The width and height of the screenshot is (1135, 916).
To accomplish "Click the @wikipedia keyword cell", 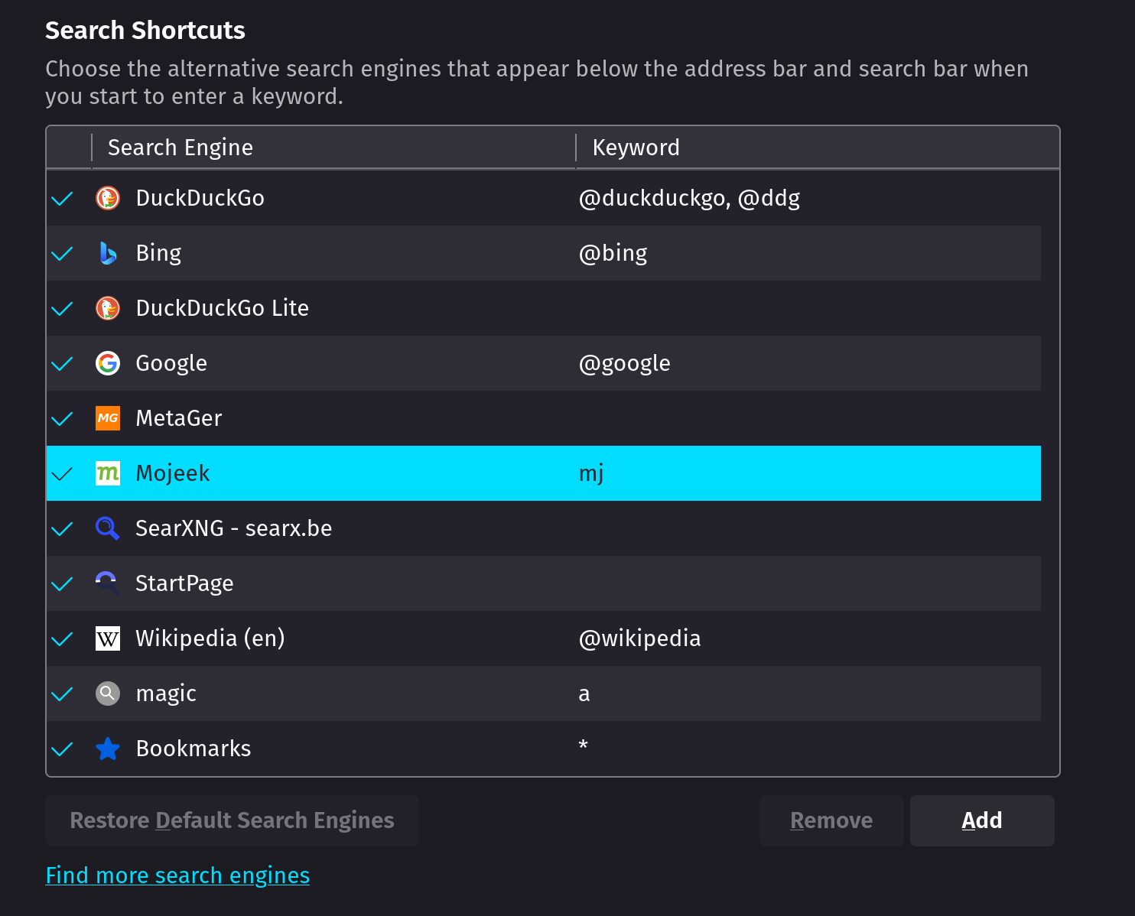I will point(639,638).
